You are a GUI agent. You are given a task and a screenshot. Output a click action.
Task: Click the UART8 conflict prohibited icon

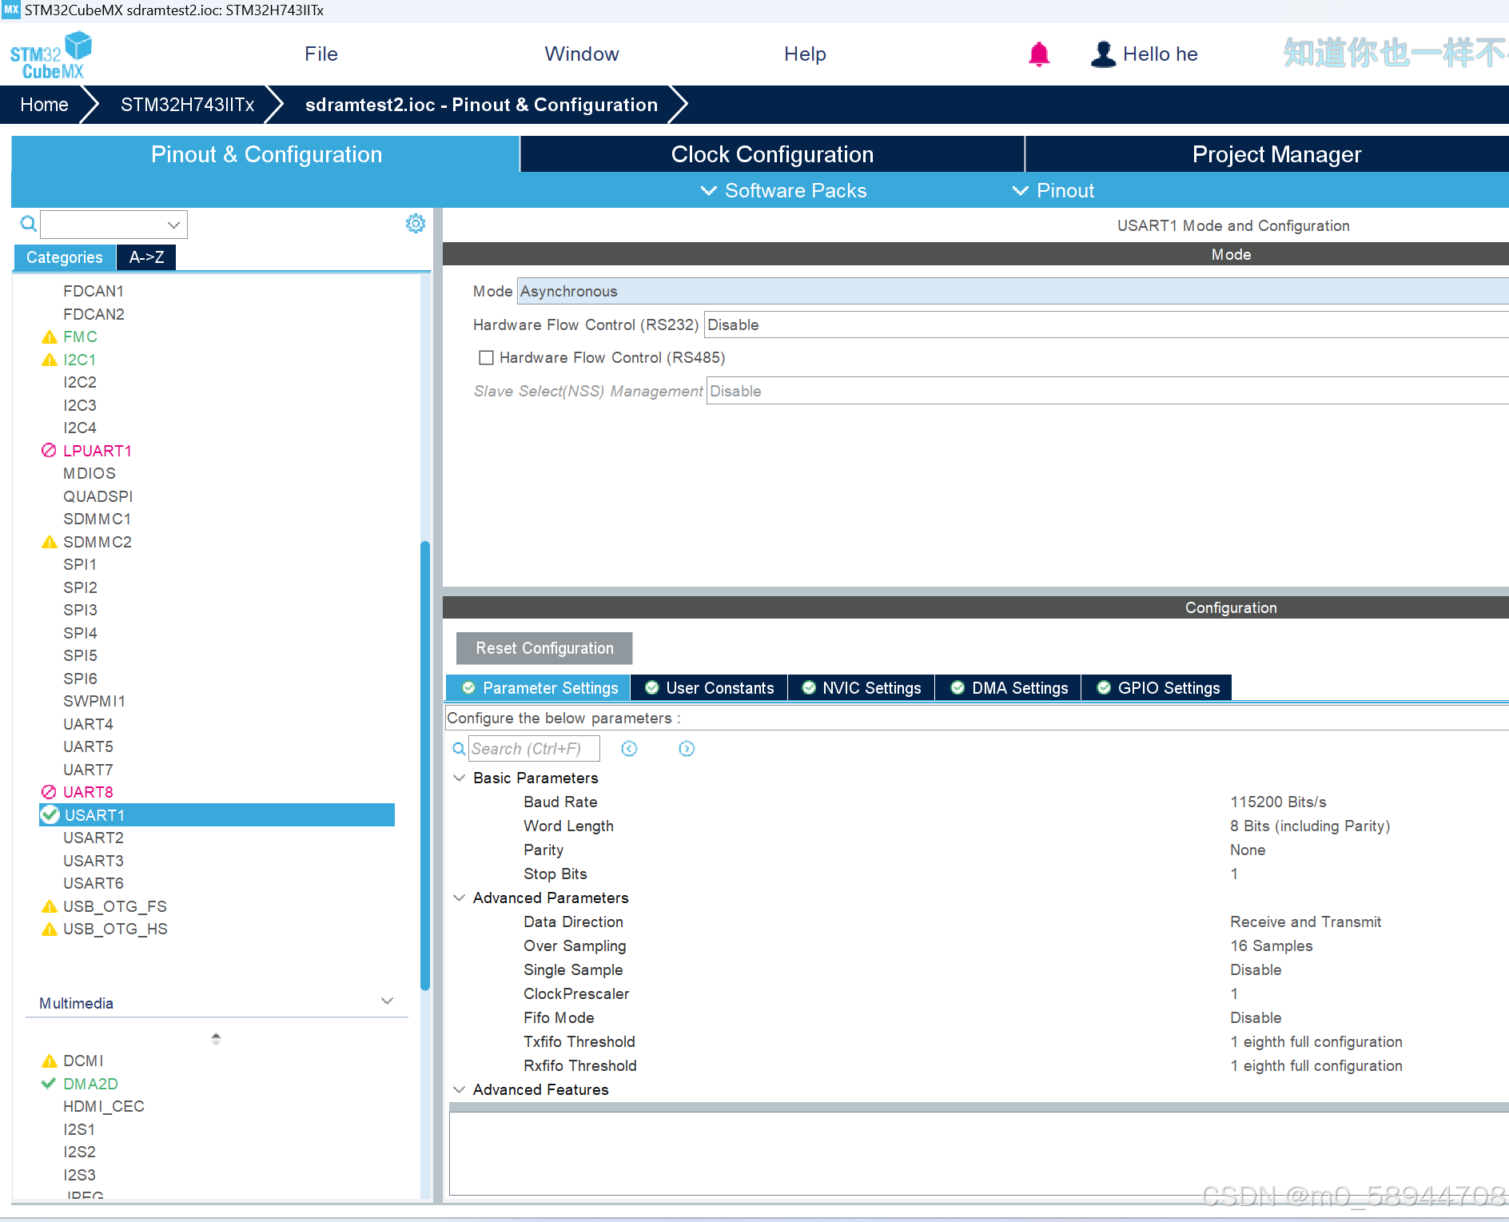click(x=49, y=792)
